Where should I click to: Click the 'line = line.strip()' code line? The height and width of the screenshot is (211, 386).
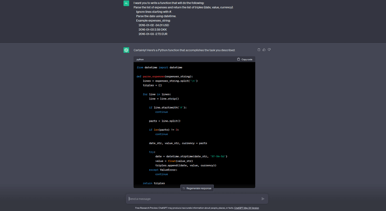pos(164,99)
